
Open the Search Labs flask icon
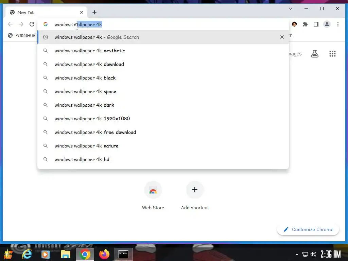tap(315, 54)
